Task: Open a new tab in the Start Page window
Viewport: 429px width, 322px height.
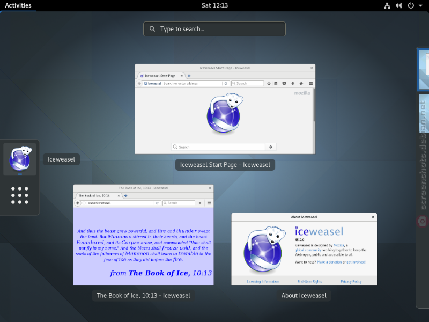Action: pos(189,76)
